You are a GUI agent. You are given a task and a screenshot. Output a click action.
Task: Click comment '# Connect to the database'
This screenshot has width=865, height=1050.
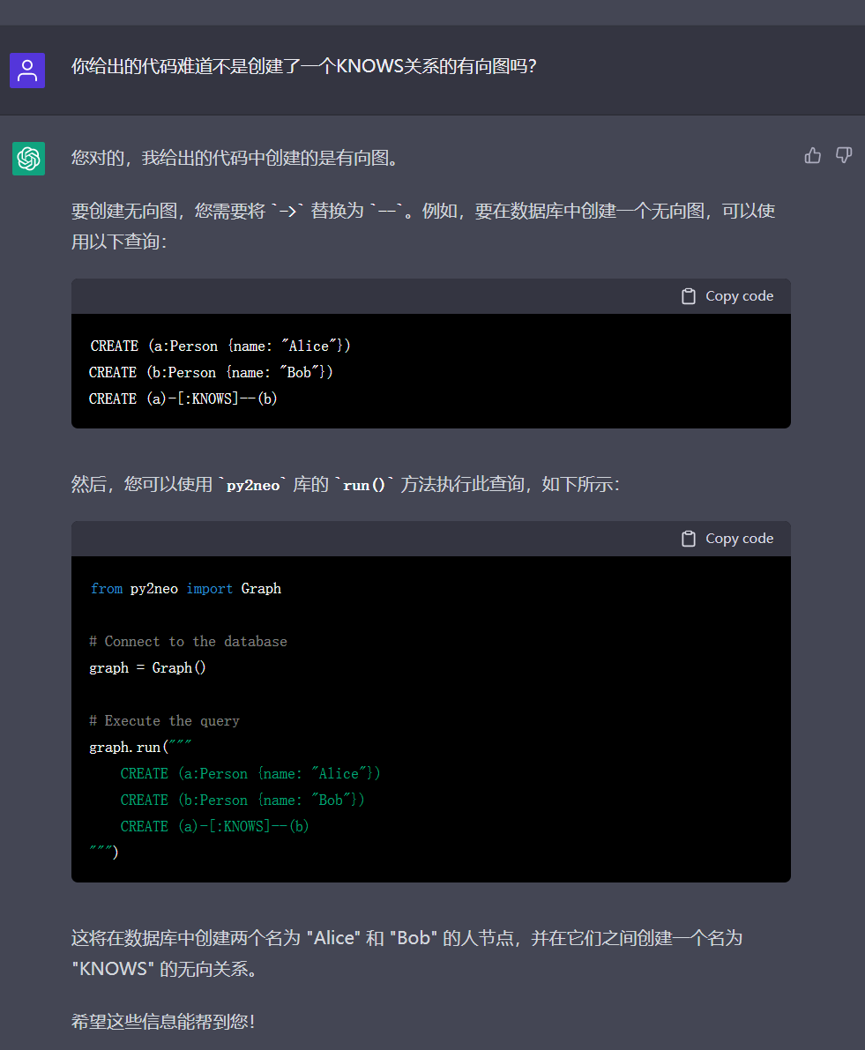click(x=188, y=642)
